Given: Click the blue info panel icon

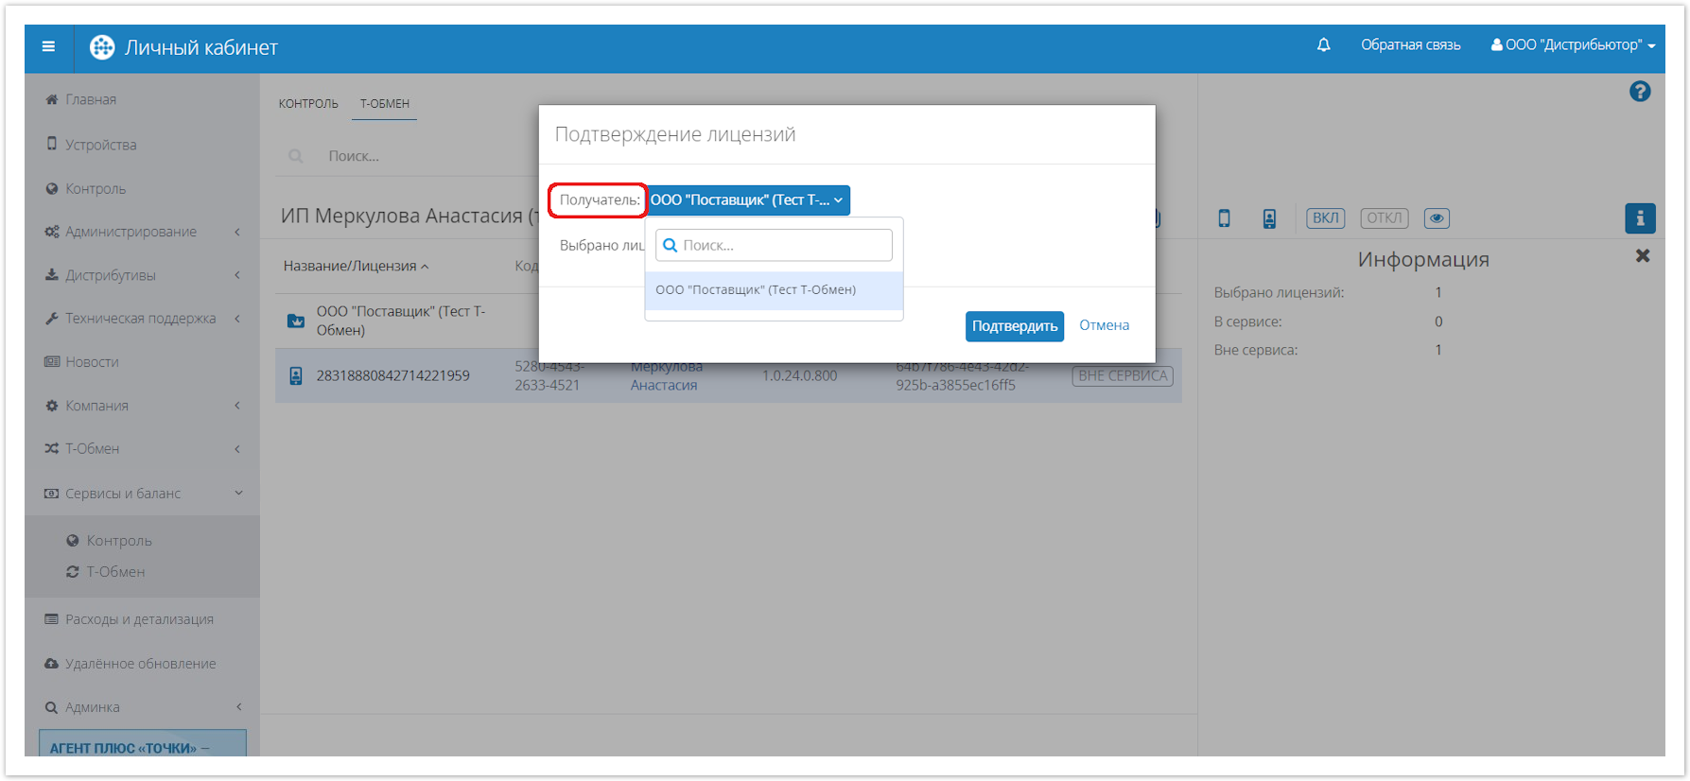Looking at the screenshot, I should click(x=1640, y=218).
